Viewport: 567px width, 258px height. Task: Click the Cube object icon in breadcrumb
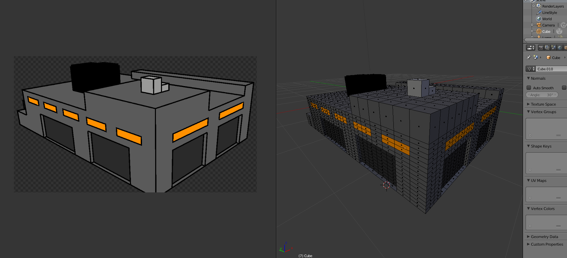(x=549, y=58)
